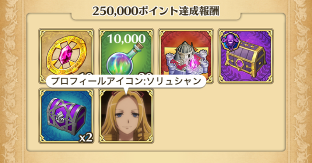Tap the pink crystal inside the castle icon

[193, 65]
